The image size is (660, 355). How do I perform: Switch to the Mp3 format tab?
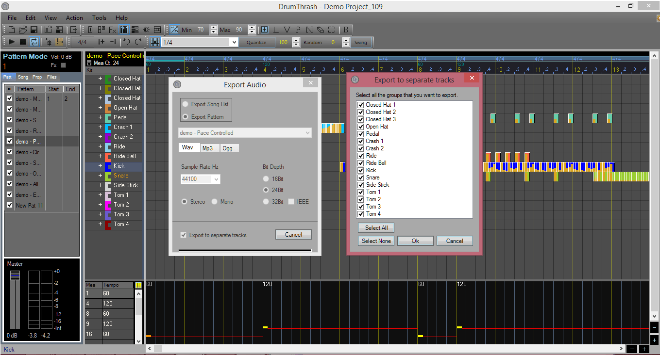(210, 148)
